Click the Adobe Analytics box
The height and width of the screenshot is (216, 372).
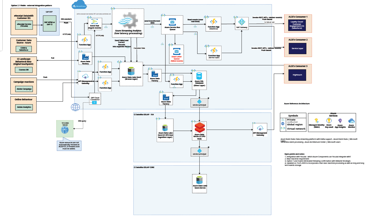[x=24, y=107]
